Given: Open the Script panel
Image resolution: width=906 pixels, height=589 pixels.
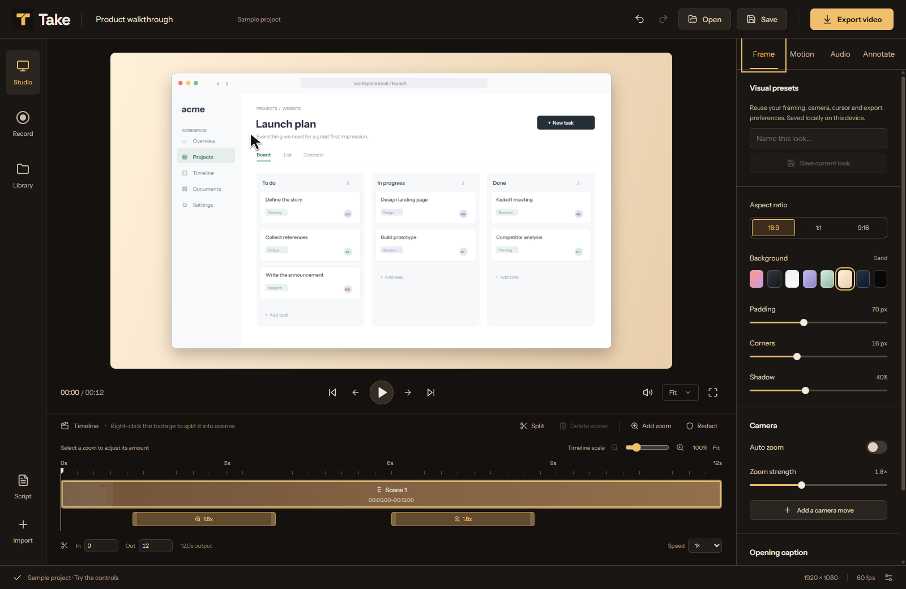Looking at the screenshot, I should (x=23, y=486).
